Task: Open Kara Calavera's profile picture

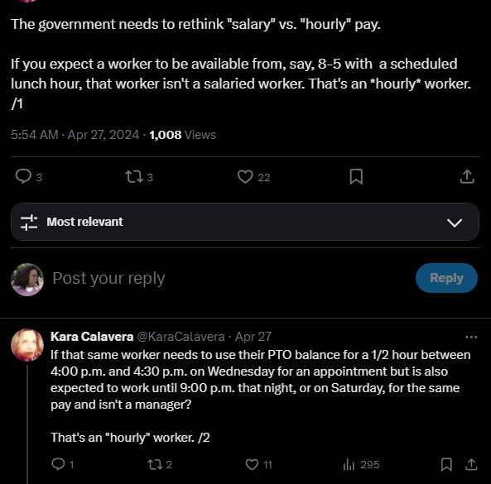Action: tap(27, 345)
